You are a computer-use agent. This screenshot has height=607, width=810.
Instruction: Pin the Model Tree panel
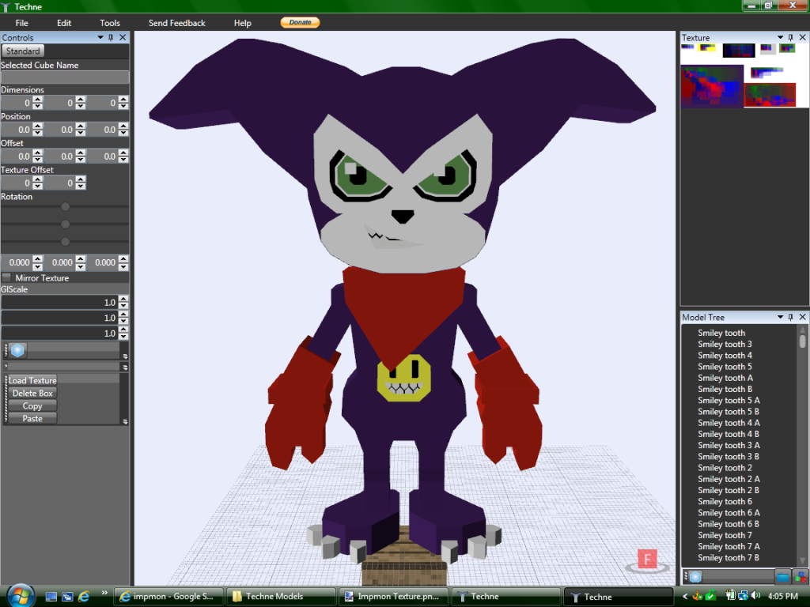pyautogui.click(x=791, y=317)
